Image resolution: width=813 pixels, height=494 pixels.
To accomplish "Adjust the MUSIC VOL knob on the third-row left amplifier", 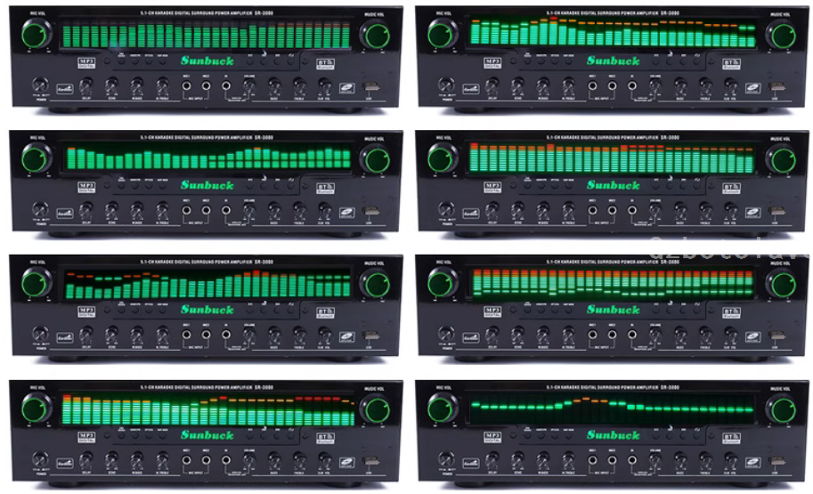I will pyautogui.click(x=377, y=283).
